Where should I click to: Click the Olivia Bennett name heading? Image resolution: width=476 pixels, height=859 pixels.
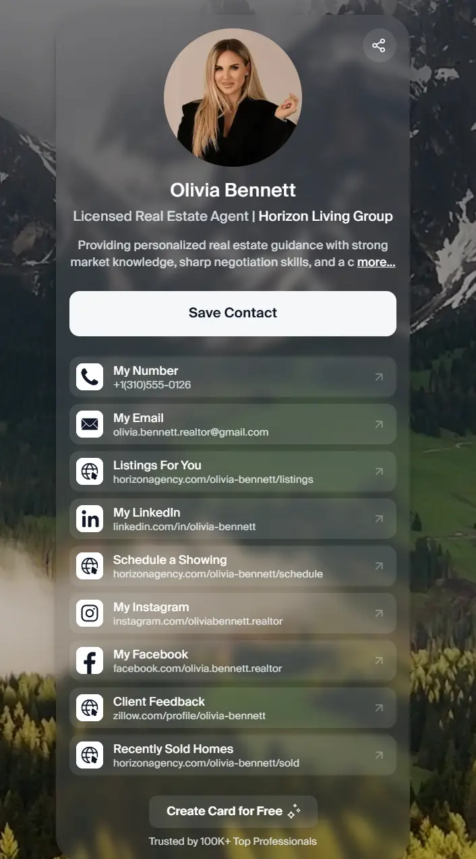click(233, 190)
